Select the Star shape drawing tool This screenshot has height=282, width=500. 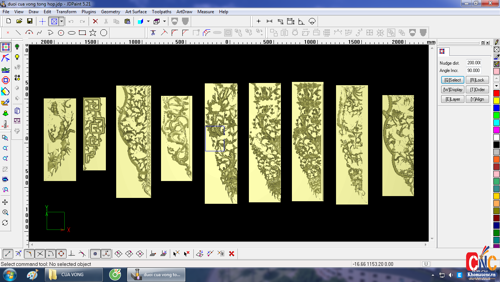pyautogui.click(x=93, y=33)
